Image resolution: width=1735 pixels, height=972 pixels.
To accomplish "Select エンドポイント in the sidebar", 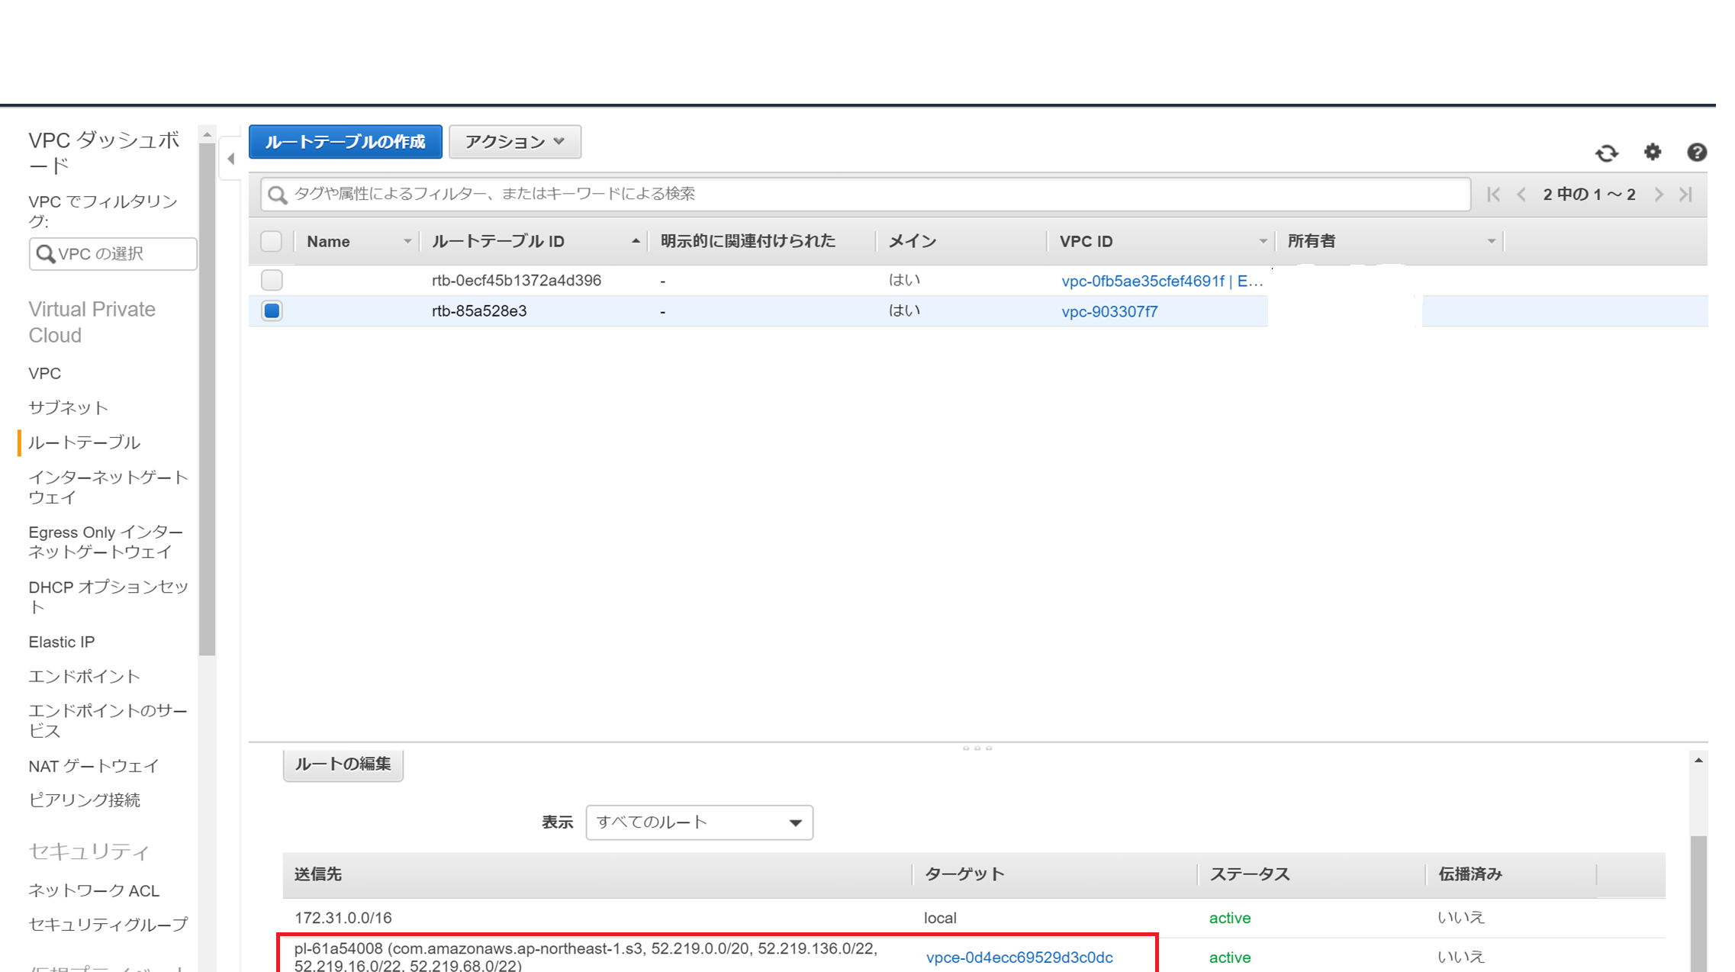I will (84, 677).
